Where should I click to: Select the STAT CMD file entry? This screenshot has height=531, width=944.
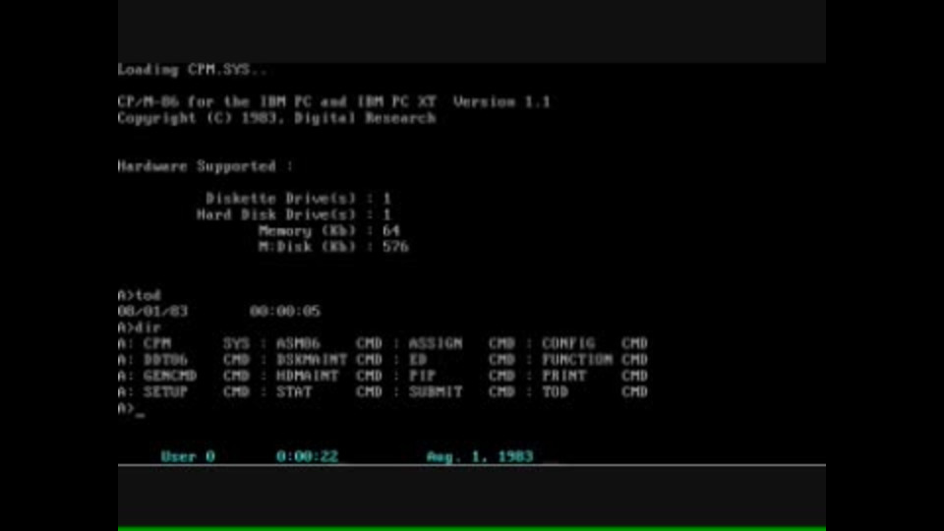[329, 392]
